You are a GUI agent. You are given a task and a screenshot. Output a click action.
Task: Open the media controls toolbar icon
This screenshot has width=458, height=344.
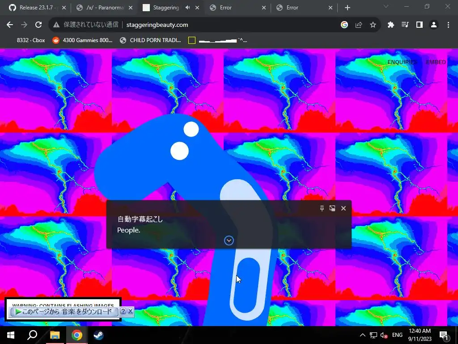pyautogui.click(x=405, y=25)
